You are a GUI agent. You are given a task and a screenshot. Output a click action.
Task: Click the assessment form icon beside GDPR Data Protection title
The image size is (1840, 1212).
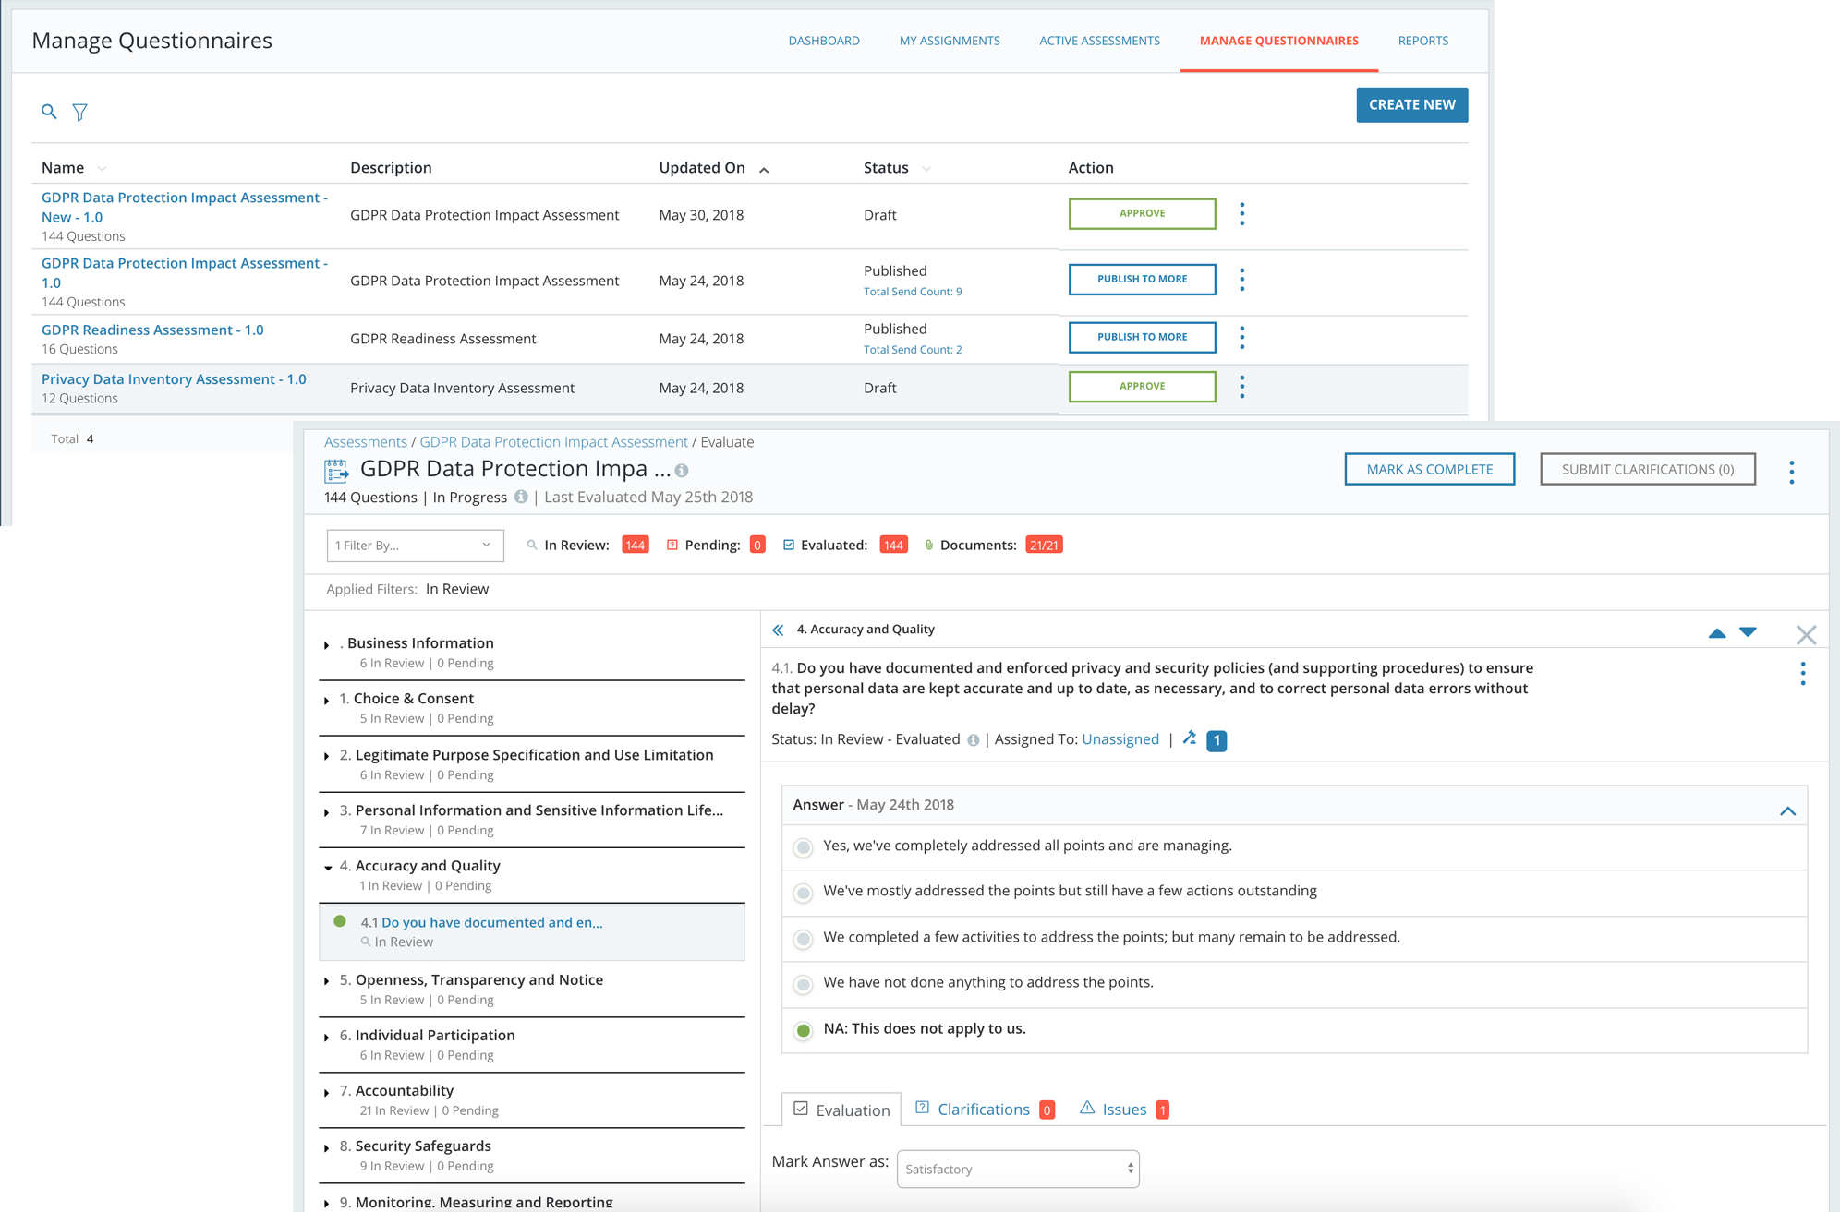tap(336, 471)
